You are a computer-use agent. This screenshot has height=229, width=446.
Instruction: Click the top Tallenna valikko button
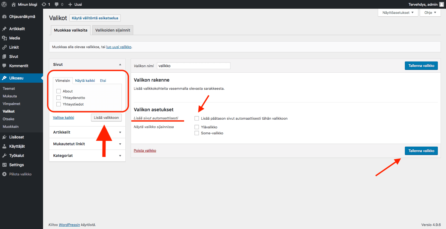click(421, 66)
